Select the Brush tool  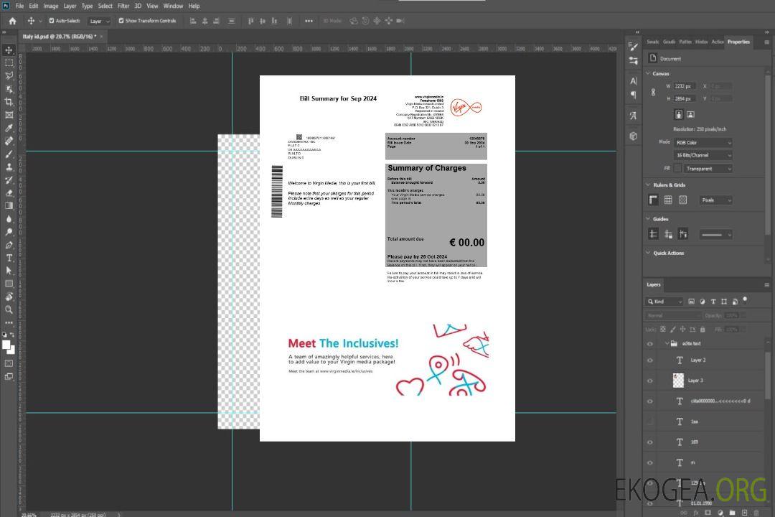(x=9, y=154)
